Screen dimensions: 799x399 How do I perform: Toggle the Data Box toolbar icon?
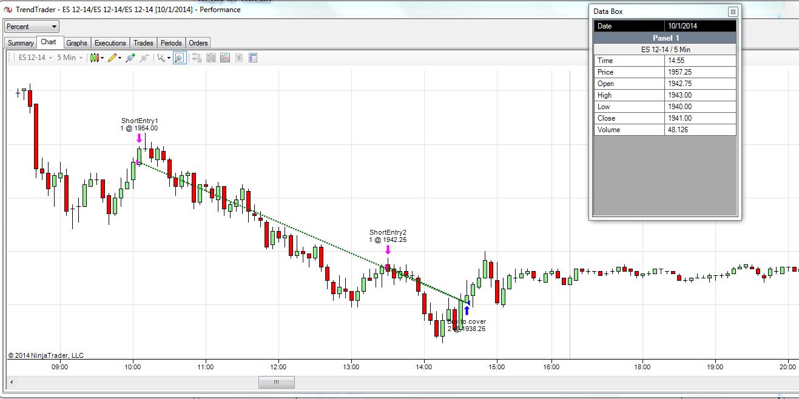(253, 58)
